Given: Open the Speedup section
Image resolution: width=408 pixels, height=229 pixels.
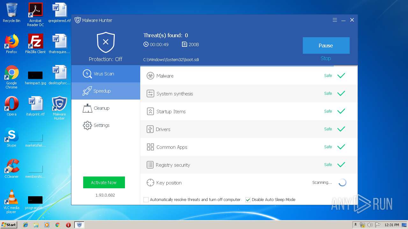Looking at the screenshot, I should (106, 91).
